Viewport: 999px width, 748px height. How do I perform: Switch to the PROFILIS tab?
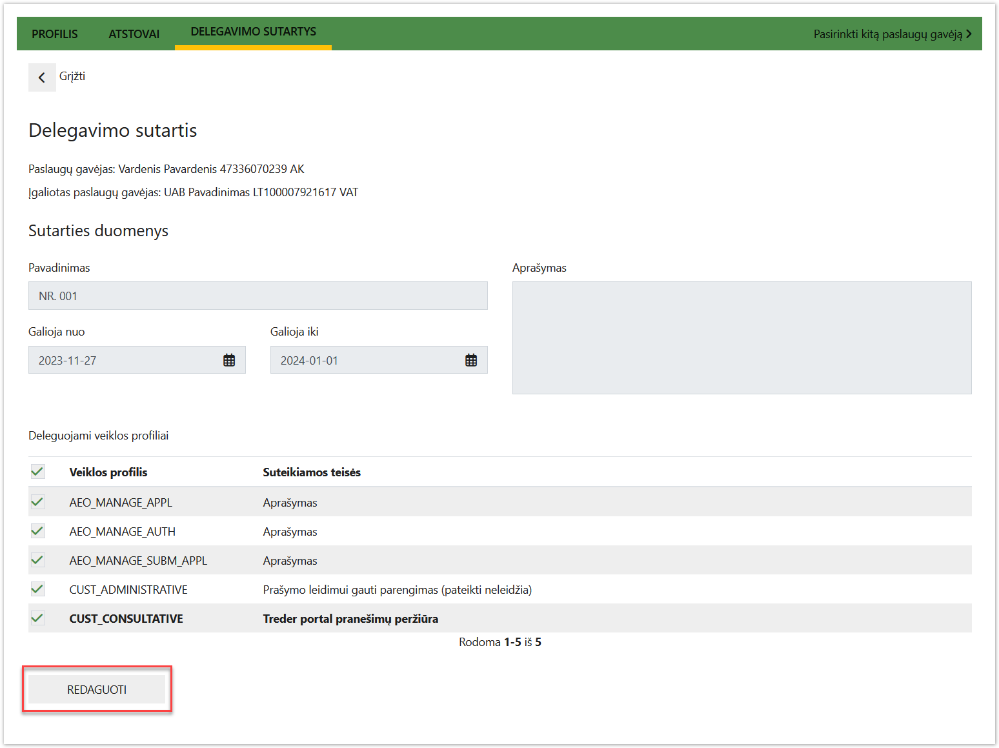pyautogui.click(x=55, y=34)
